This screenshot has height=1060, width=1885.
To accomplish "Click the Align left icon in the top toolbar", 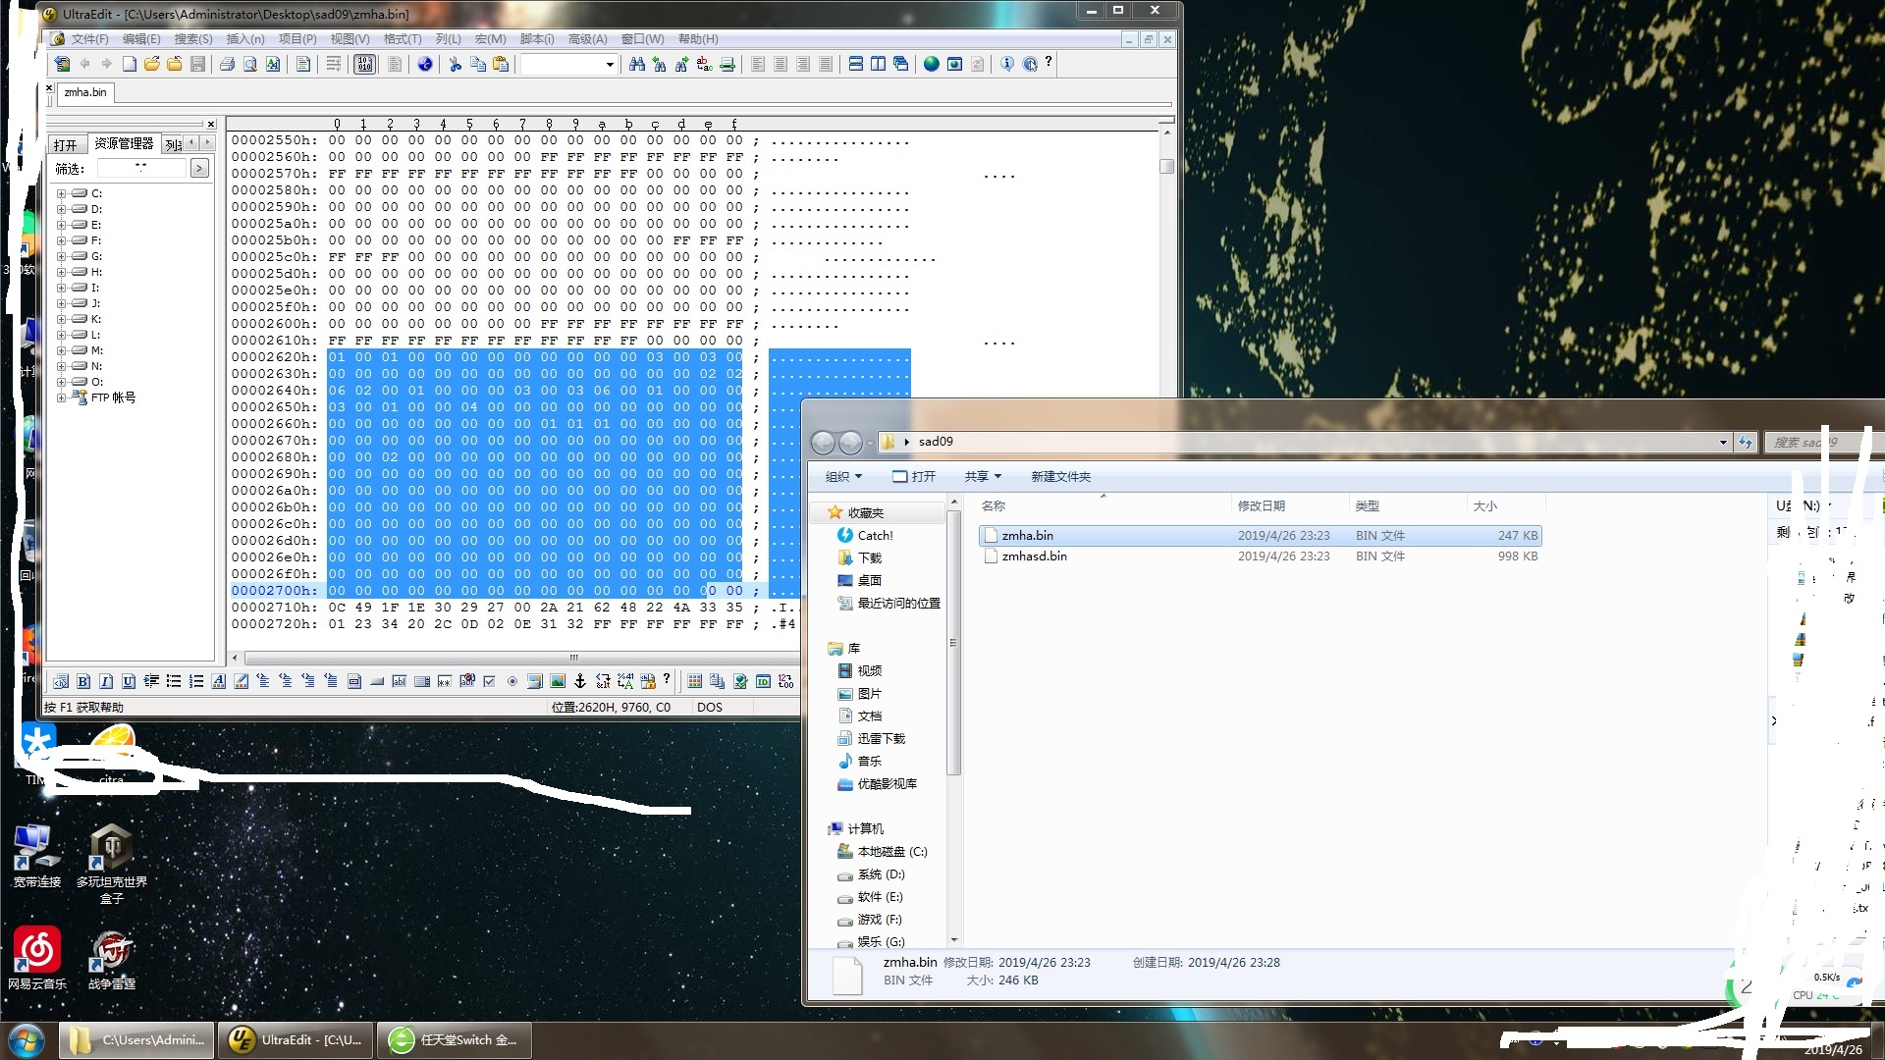I will point(758,64).
